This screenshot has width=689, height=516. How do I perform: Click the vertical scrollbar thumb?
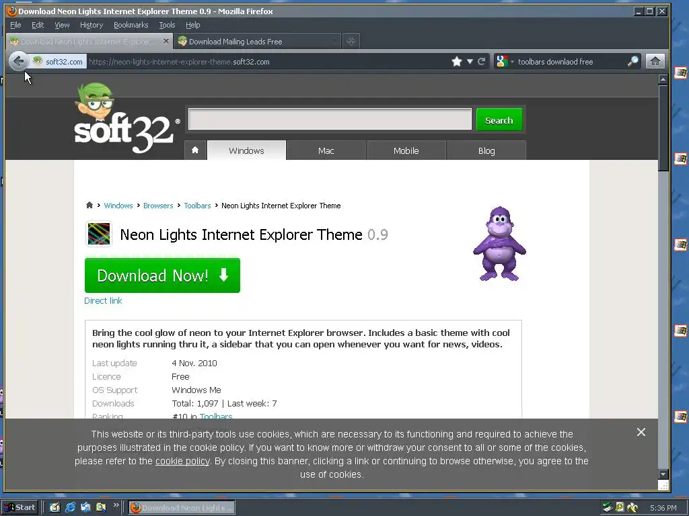(663, 128)
